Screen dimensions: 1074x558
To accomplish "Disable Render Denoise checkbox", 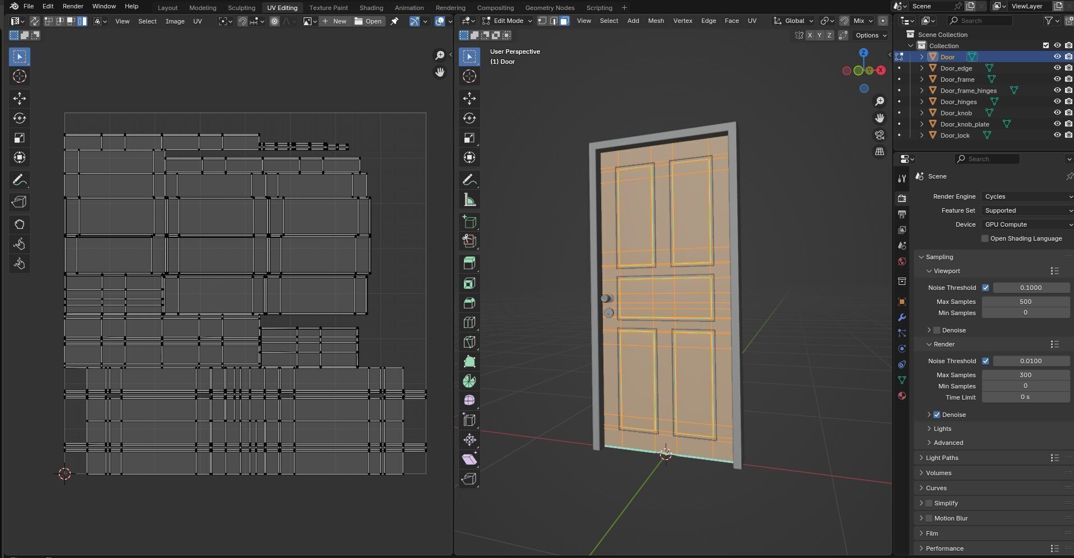I will [937, 415].
